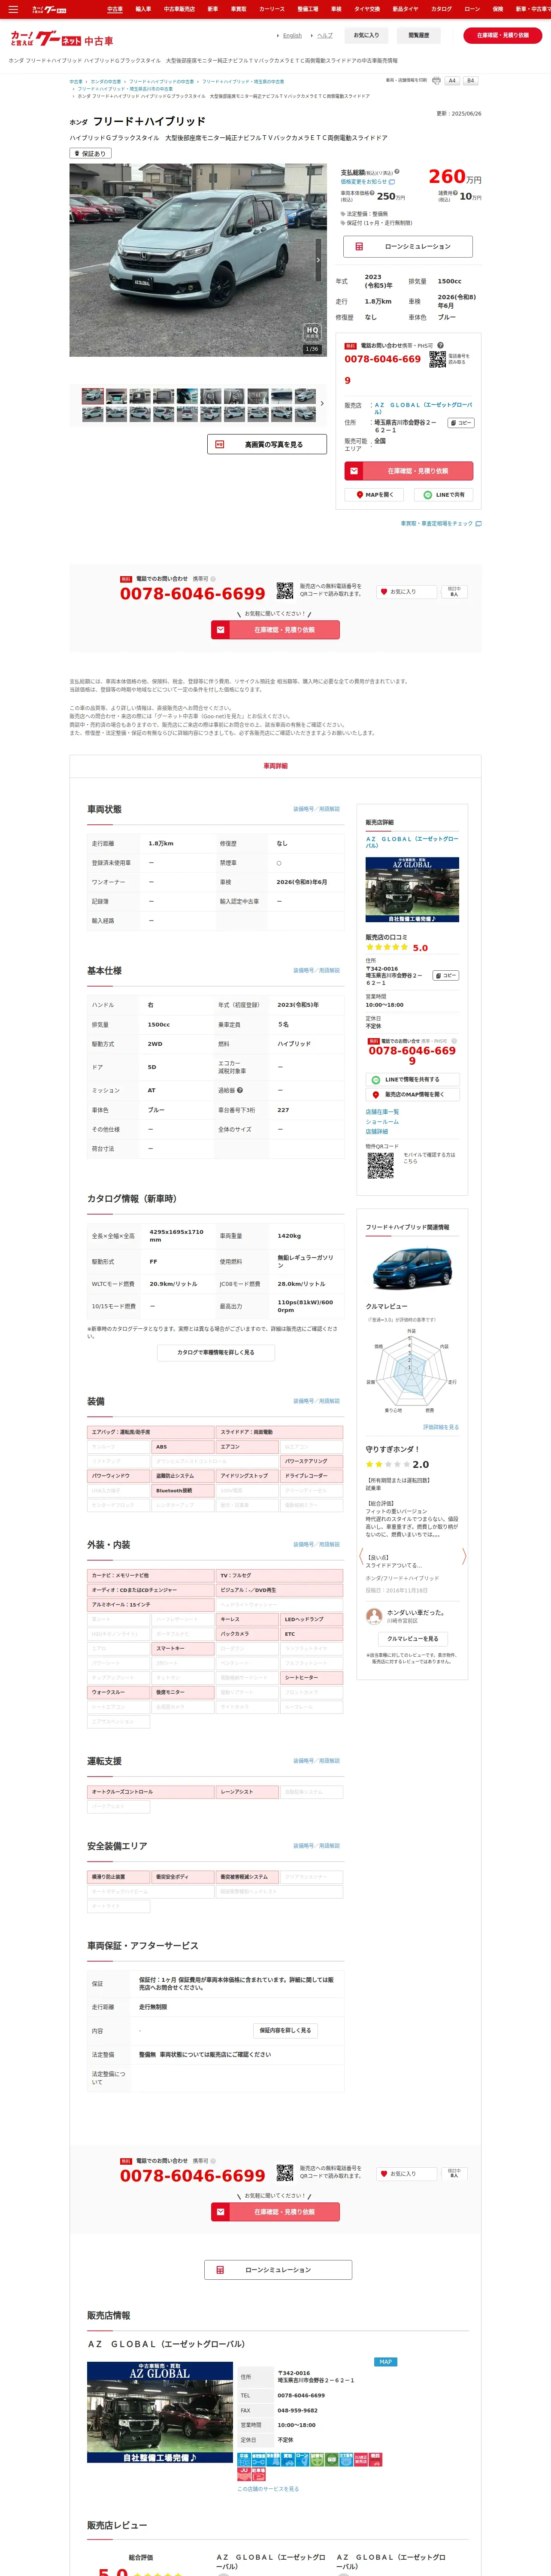Click the Goo-net 中古車 logo

(61, 39)
